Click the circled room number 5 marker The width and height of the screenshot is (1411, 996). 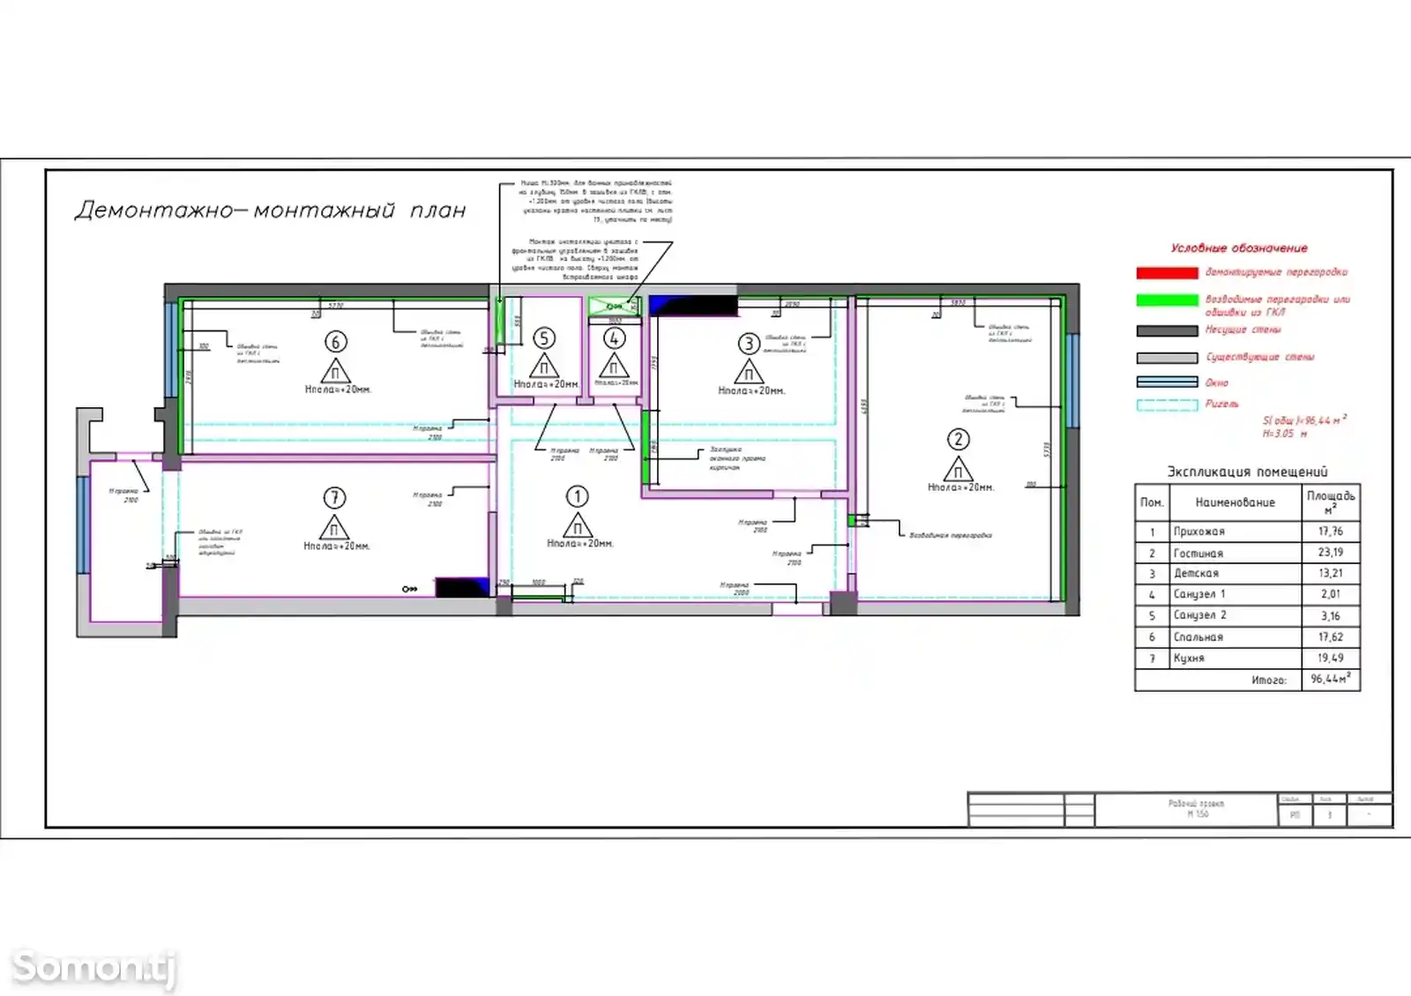click(x=544, y=338)
